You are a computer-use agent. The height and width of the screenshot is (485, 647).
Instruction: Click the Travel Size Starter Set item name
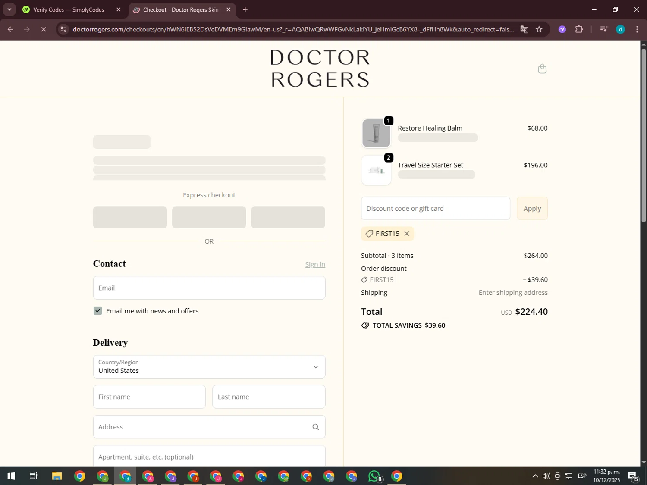coord(430,165)
